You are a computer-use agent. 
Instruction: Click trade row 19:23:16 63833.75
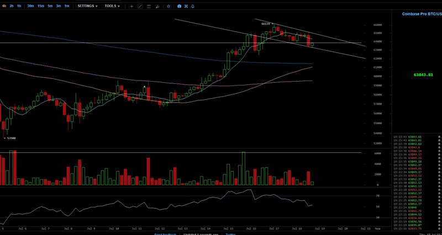418,228
